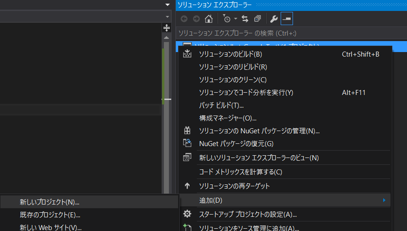Click the editor split window handle

coord(167,27)
